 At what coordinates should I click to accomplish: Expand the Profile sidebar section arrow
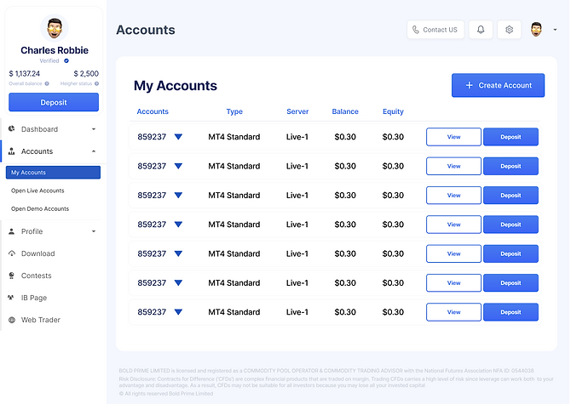coord(93,231)
